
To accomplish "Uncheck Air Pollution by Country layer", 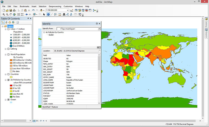I will pos(8,80).
